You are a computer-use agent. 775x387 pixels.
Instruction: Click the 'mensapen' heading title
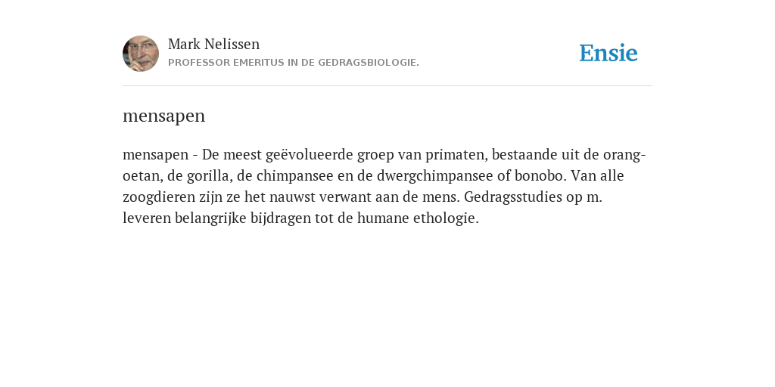click(163, 116)
